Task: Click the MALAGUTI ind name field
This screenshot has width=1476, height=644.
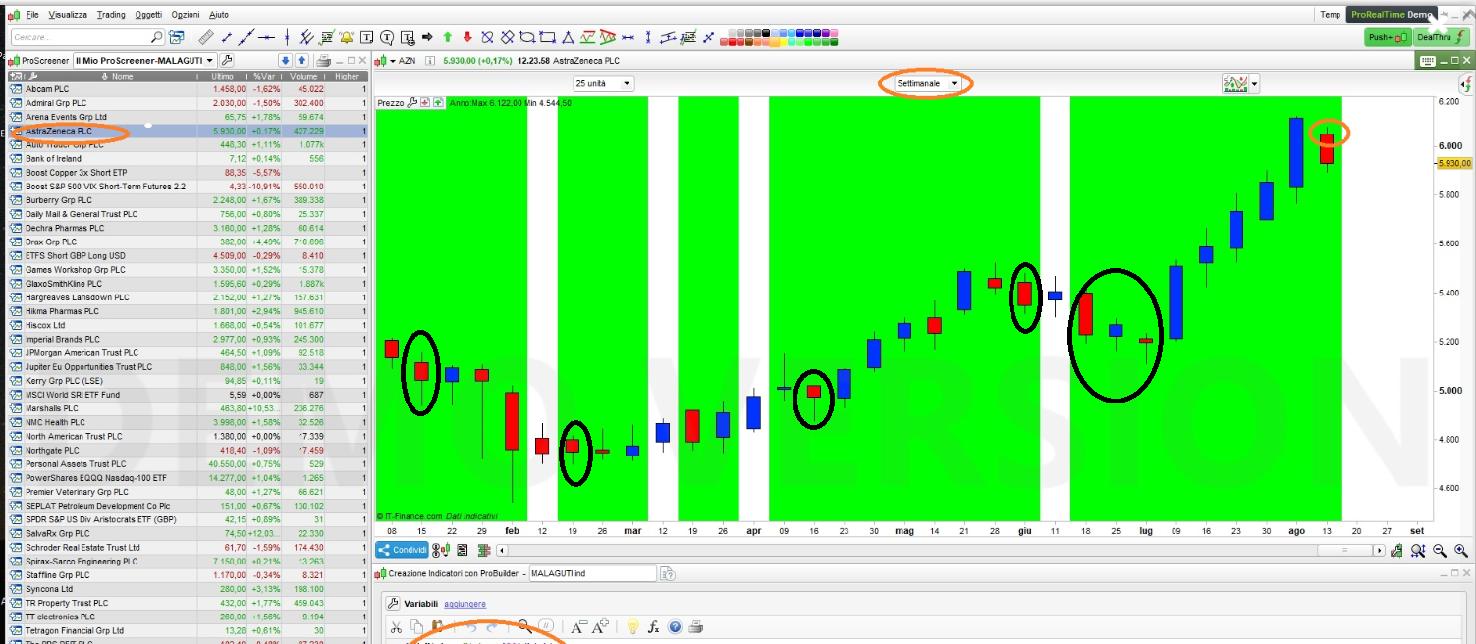Action: [593, 573]
